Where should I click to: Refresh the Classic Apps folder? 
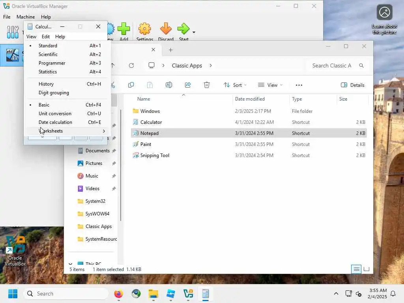tap(131, 65)
